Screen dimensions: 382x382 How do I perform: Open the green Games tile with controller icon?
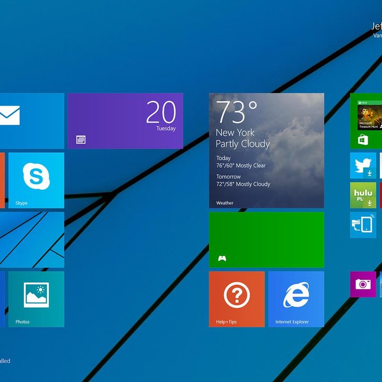(x=266, y=240)
